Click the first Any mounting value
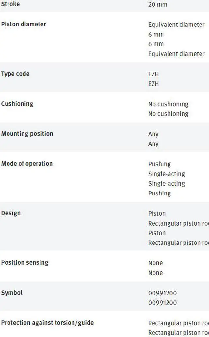 tap(153, 134)
